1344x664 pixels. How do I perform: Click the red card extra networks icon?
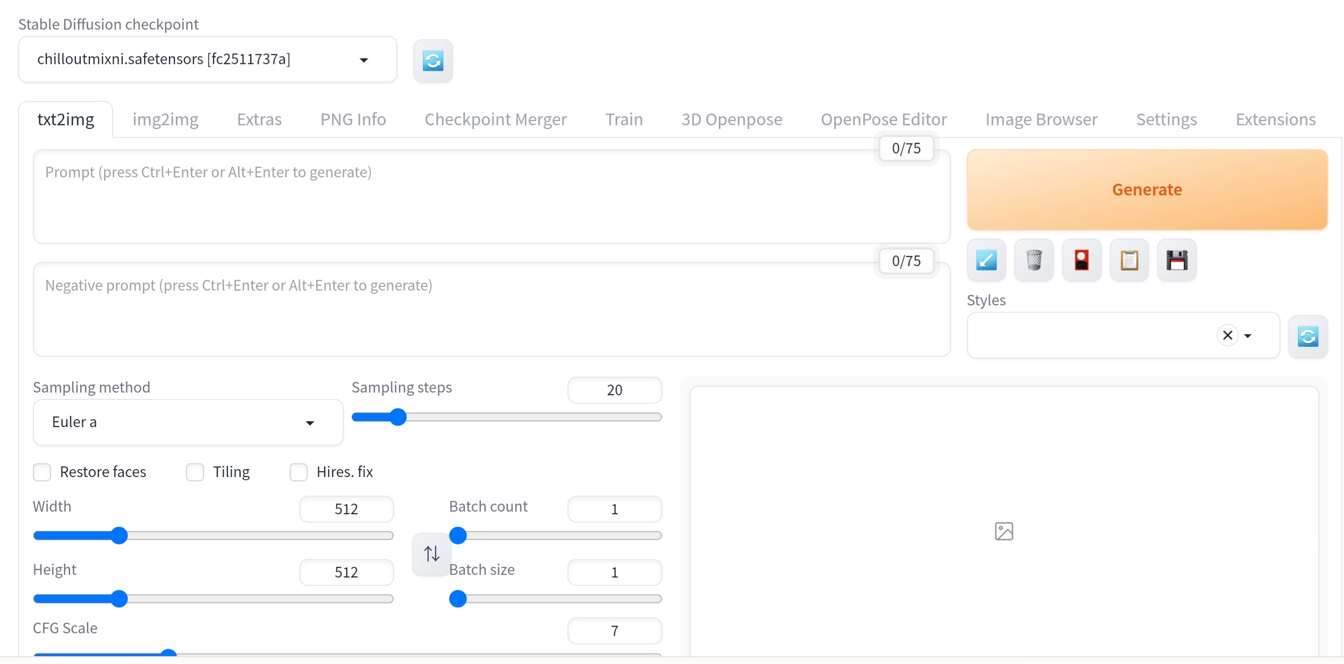1082,260
